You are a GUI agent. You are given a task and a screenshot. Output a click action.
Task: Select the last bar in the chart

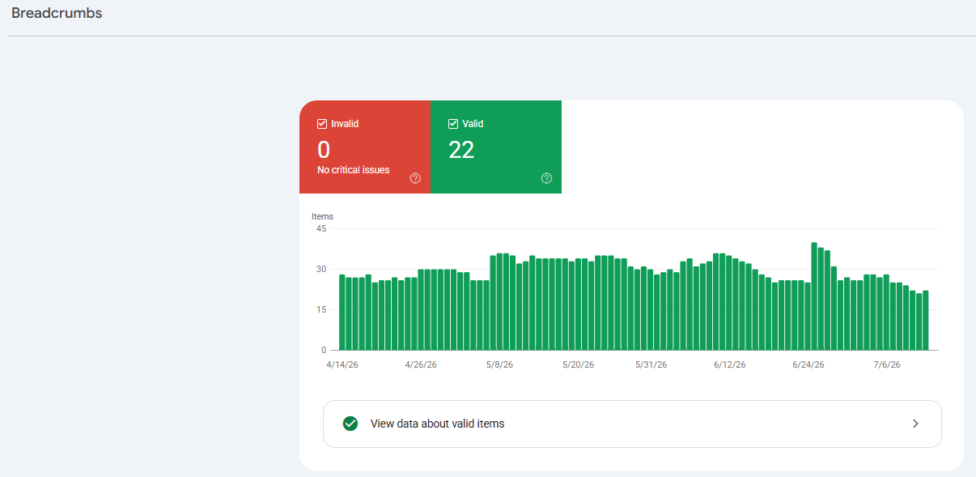(926, 321)
